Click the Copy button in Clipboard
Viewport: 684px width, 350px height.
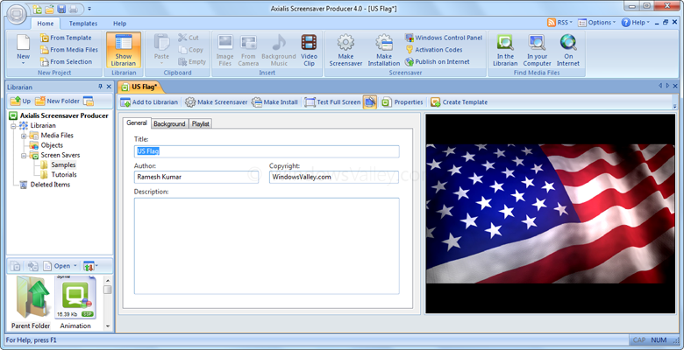point(190,50)
